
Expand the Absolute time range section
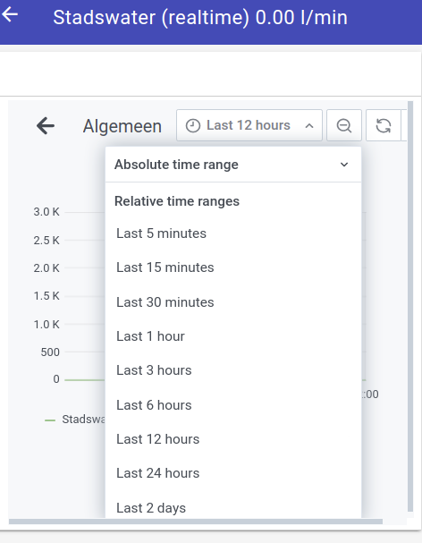point(233,165)
